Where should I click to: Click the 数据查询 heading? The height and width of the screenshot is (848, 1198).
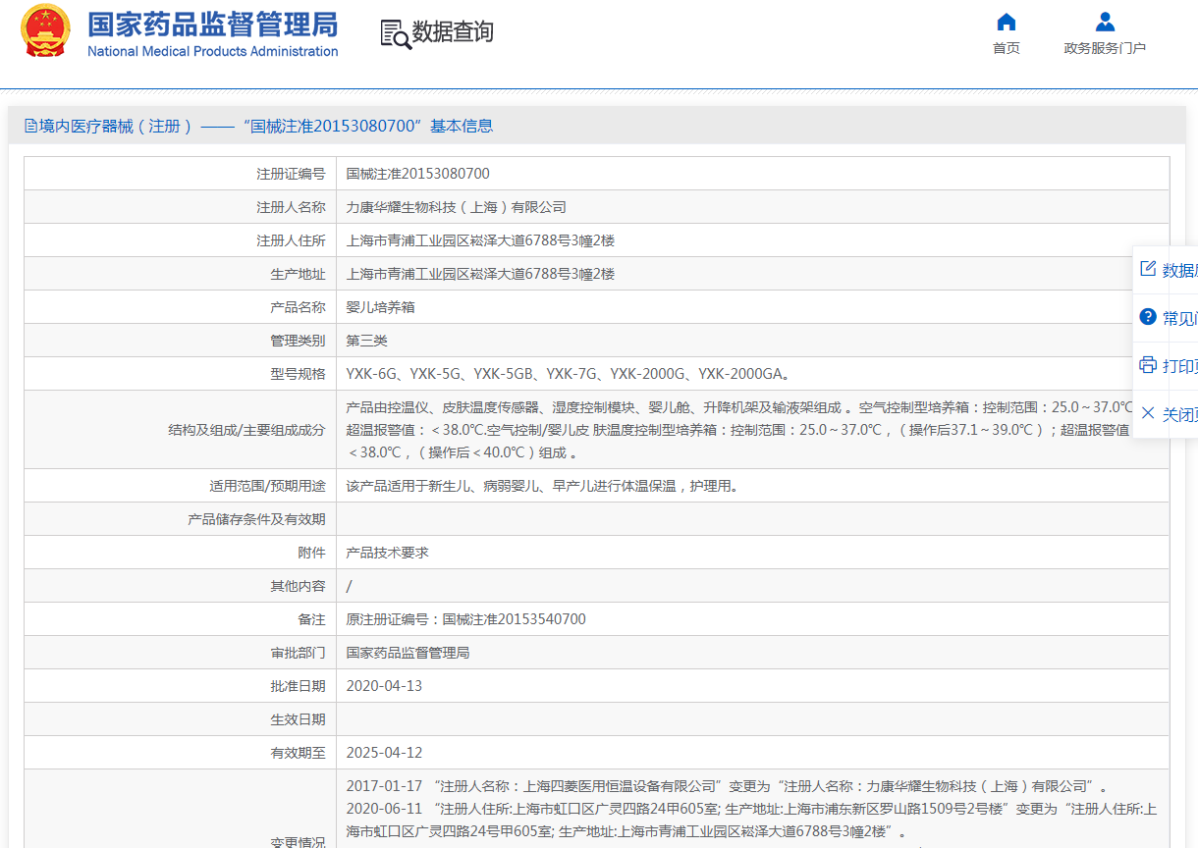coord(453,32)
